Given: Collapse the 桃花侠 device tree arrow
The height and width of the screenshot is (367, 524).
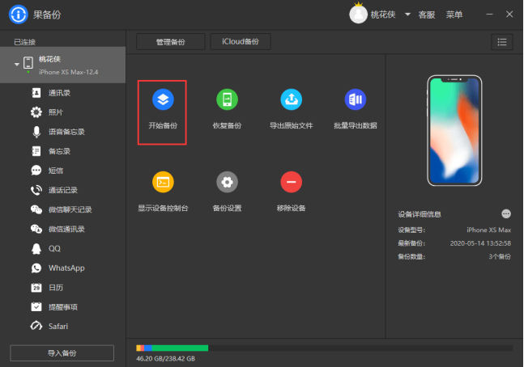Looking at the screenshot, I should click(x=17, y=65).
